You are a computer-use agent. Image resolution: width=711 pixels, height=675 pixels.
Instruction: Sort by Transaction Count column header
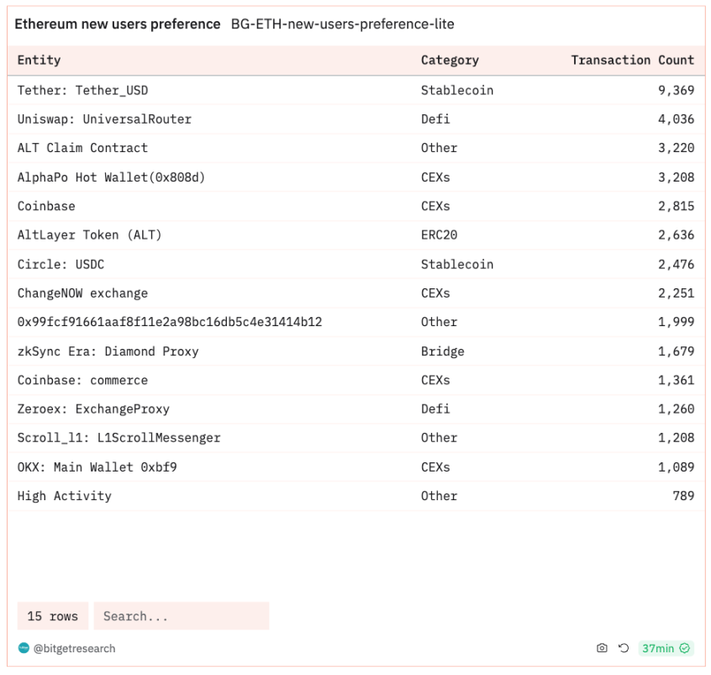(x=632, y=61)
